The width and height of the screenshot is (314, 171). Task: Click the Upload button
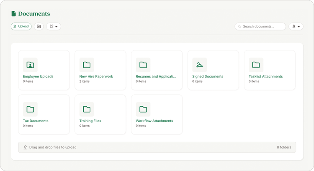click(21, 26)
